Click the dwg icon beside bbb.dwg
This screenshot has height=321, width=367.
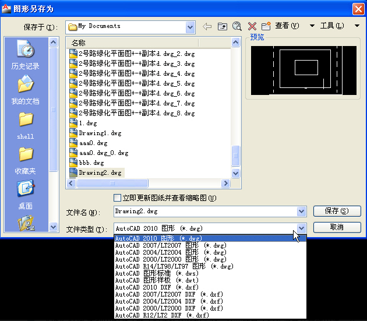pyautogui.click(x=73, y=163)
